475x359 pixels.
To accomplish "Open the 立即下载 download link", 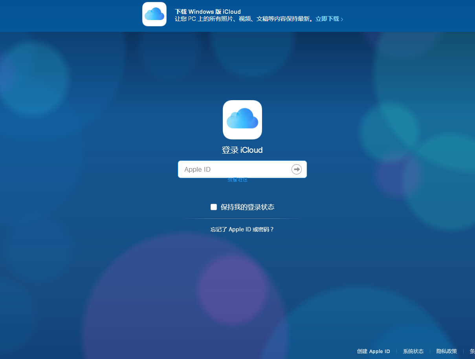I will tap(329, 19).
